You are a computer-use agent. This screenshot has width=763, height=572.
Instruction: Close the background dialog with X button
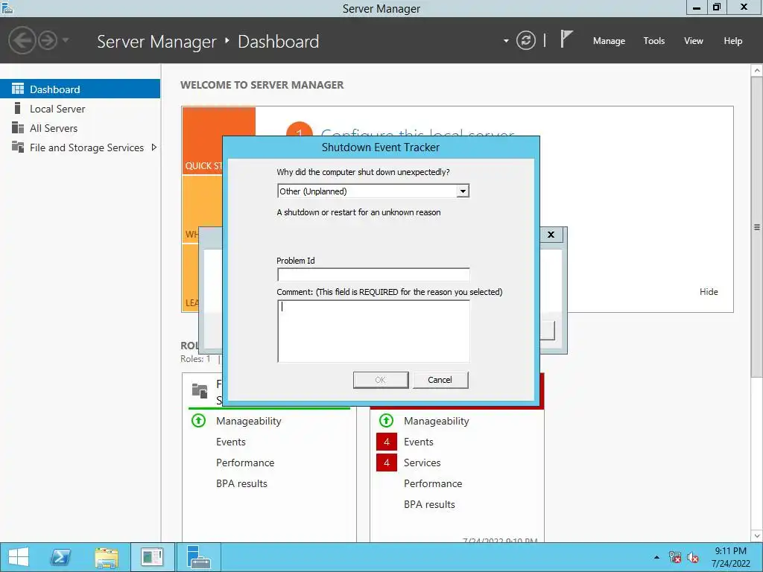[x=551, y=235]
